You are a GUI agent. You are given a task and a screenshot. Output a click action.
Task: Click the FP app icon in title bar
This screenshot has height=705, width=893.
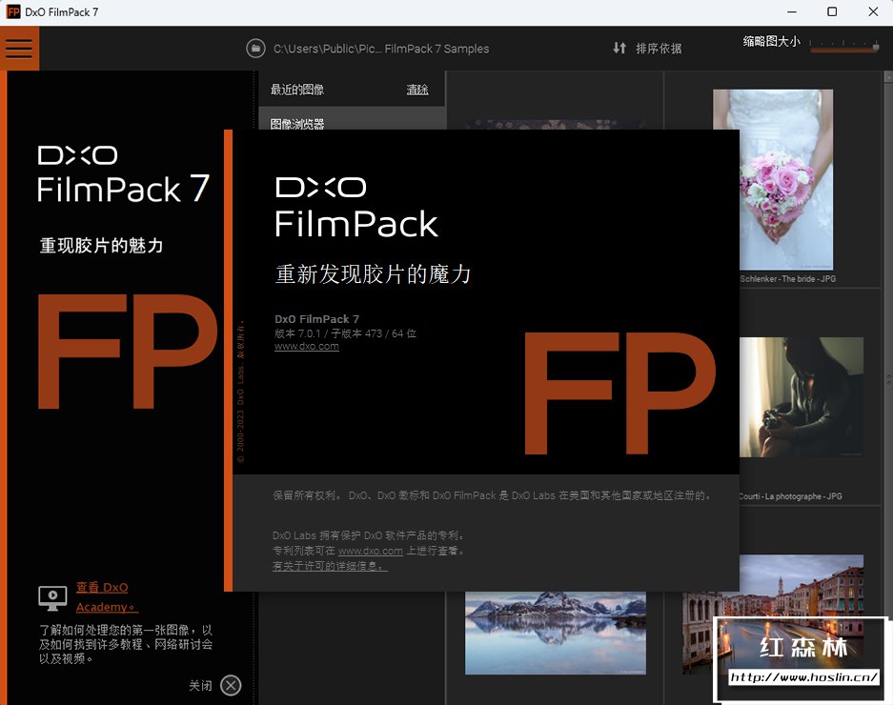click(12, 12)
